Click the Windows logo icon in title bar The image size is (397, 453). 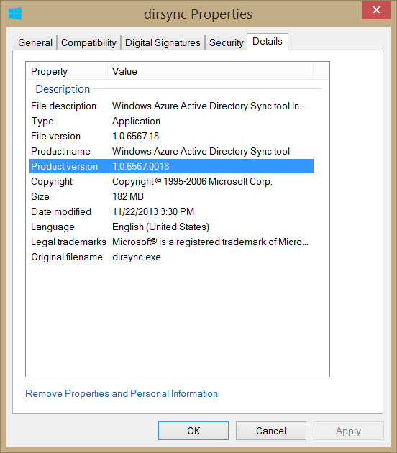[x=15, y=14]
